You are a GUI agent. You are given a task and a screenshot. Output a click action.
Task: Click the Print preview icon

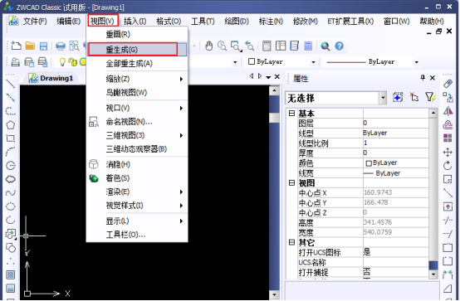coord(74,46)
